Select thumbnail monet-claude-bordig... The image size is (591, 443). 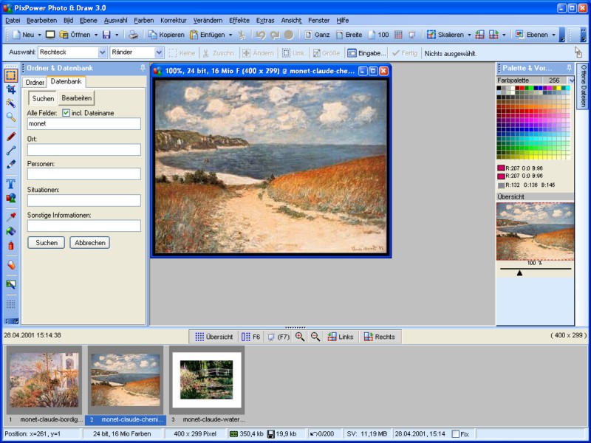pos(44,380)
